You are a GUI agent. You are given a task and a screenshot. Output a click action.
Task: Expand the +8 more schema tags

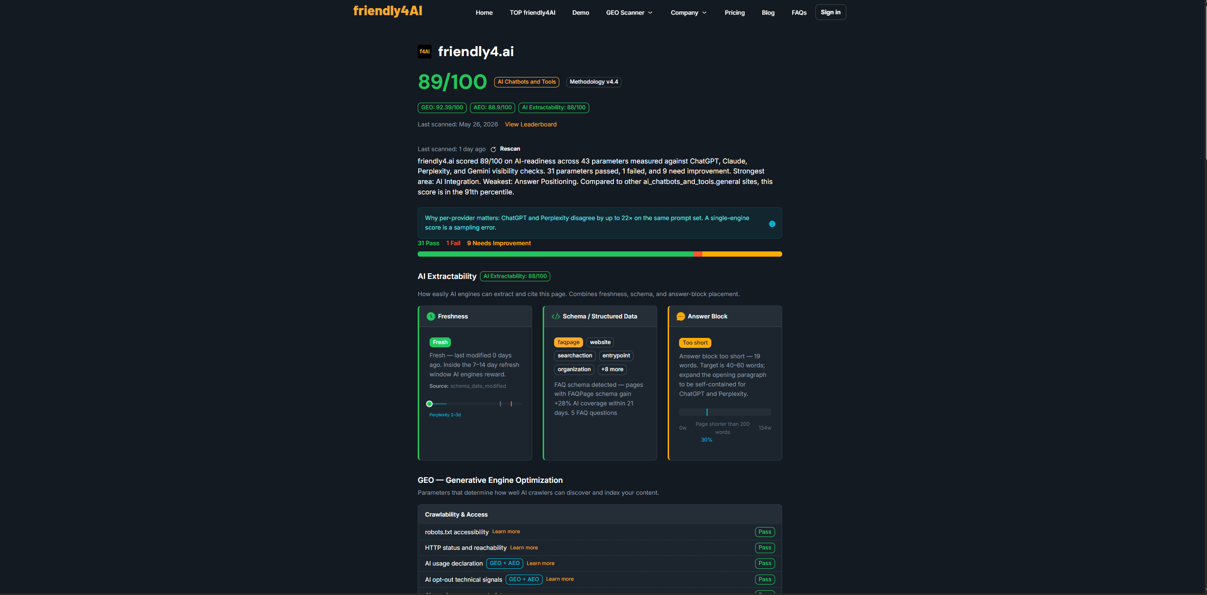(612, 369)
